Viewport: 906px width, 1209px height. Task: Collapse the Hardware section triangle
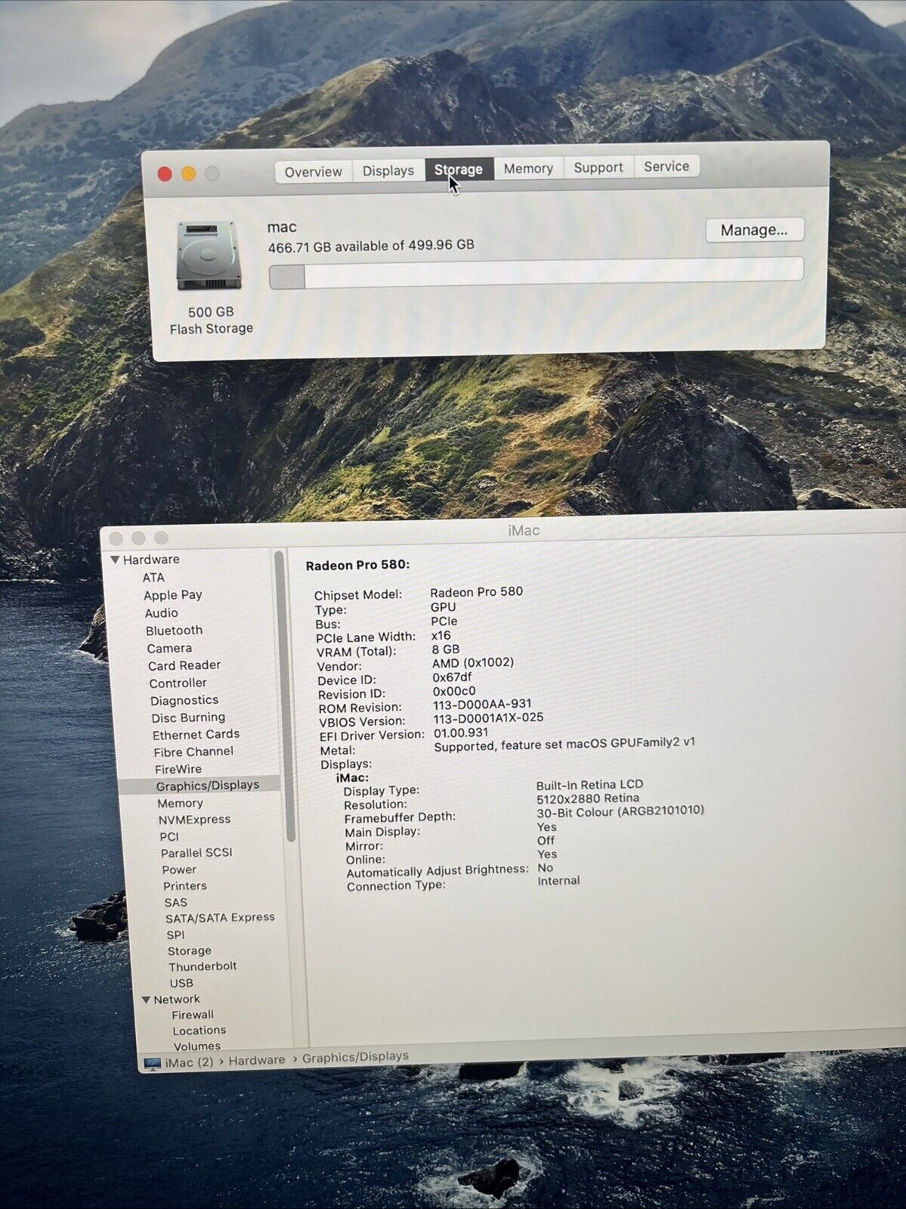(115, 560)
